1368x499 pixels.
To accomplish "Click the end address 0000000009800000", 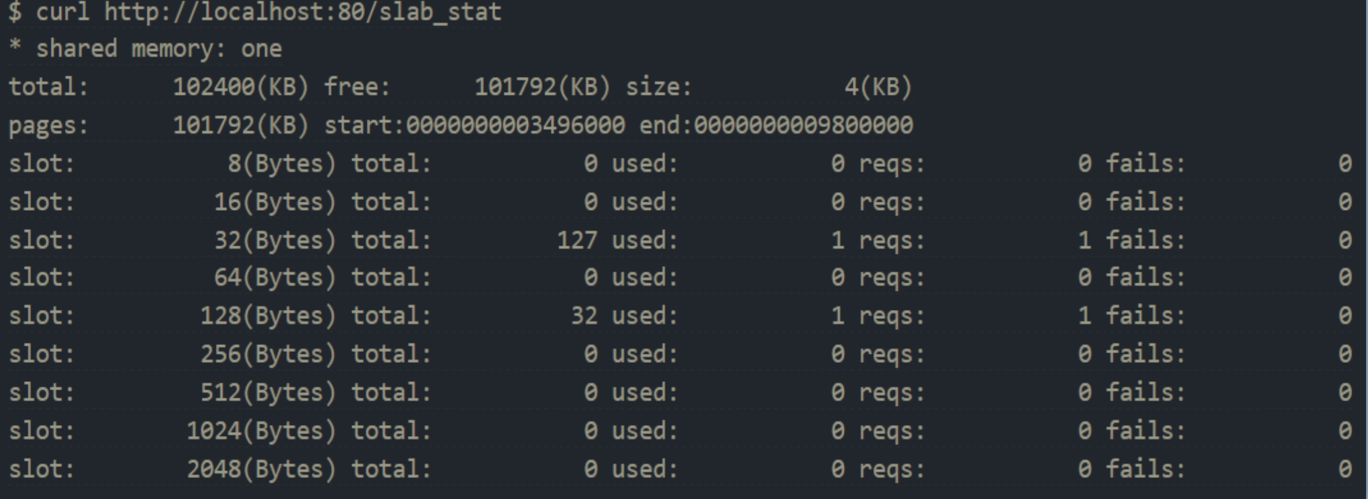I will coord(803,125).
